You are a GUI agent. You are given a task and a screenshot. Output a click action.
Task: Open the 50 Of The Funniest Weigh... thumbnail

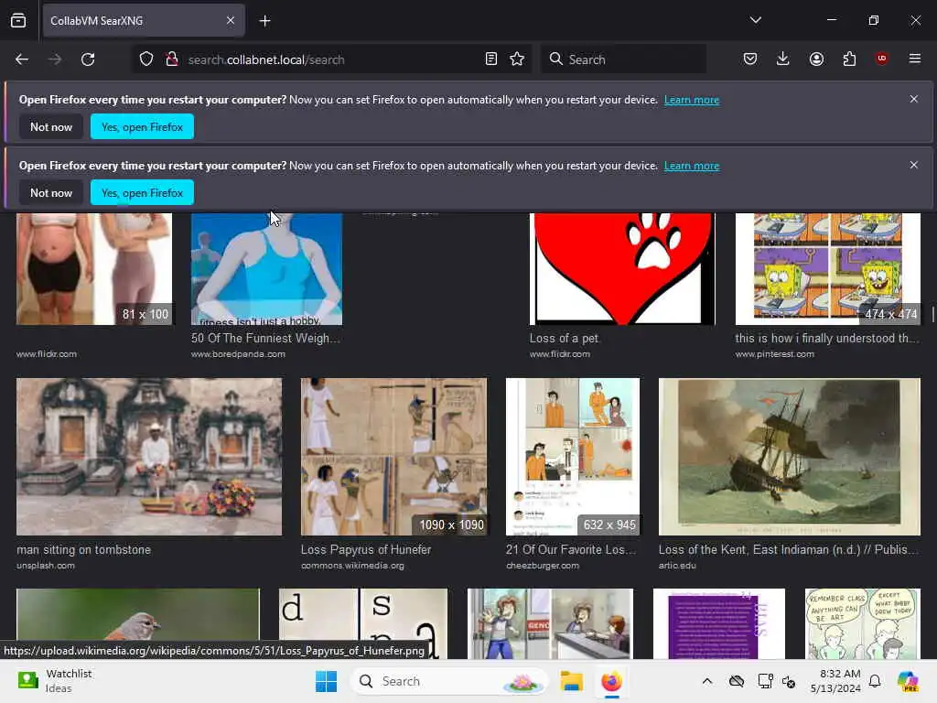coord(266,269)
